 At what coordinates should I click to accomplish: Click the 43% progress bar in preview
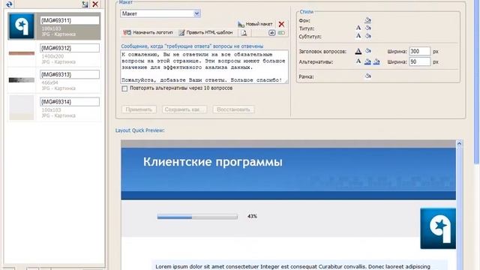click(x=197, y=217)
